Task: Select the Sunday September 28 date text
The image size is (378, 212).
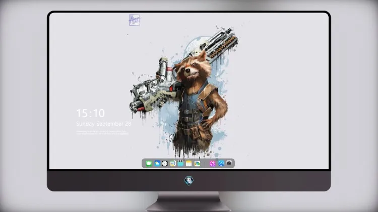Action: point(103,124)
